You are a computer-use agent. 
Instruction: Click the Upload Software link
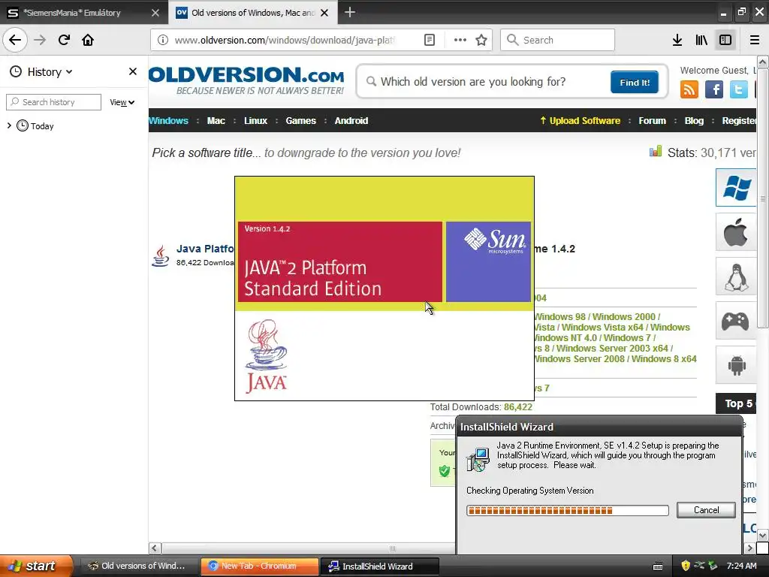tap(580, 121)
